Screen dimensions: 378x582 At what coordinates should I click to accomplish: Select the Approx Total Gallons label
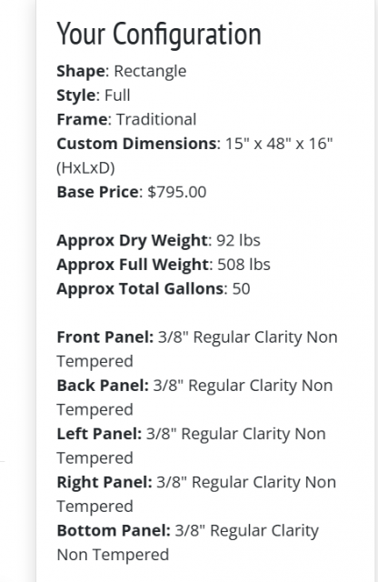pos(140,289)
